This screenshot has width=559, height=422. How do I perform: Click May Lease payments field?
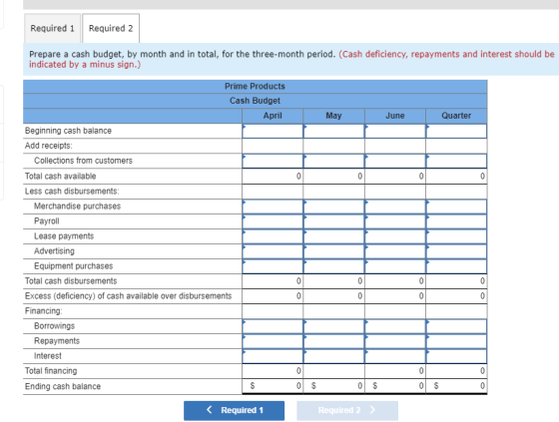334,236
